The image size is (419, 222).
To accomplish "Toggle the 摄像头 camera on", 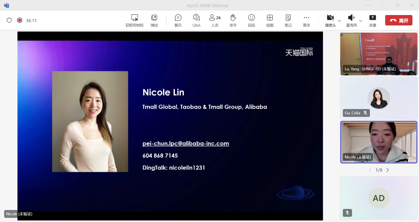I will [x=330, y=21].
